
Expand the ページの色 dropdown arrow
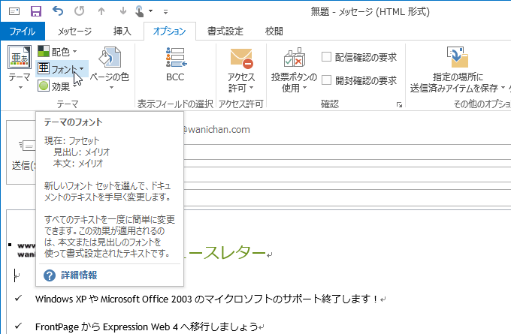tap(111, 87)
